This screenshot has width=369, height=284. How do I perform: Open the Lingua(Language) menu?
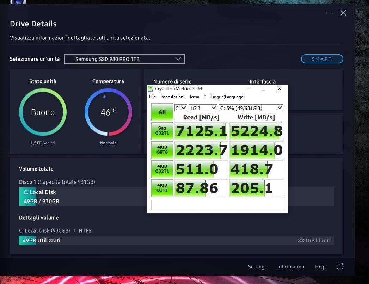click(228, 97)
